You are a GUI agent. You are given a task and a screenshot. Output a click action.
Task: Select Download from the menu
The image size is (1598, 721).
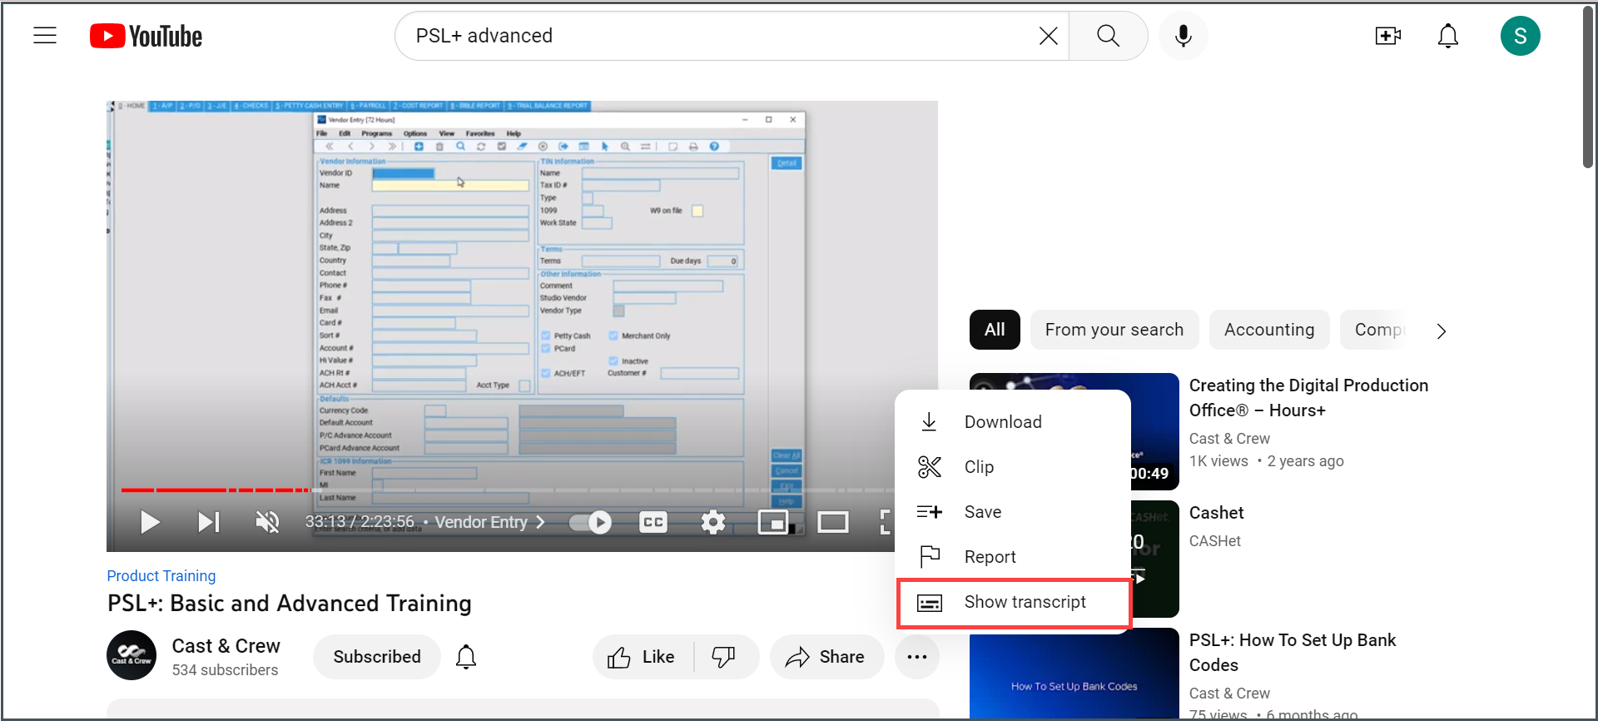(1013, 422)
